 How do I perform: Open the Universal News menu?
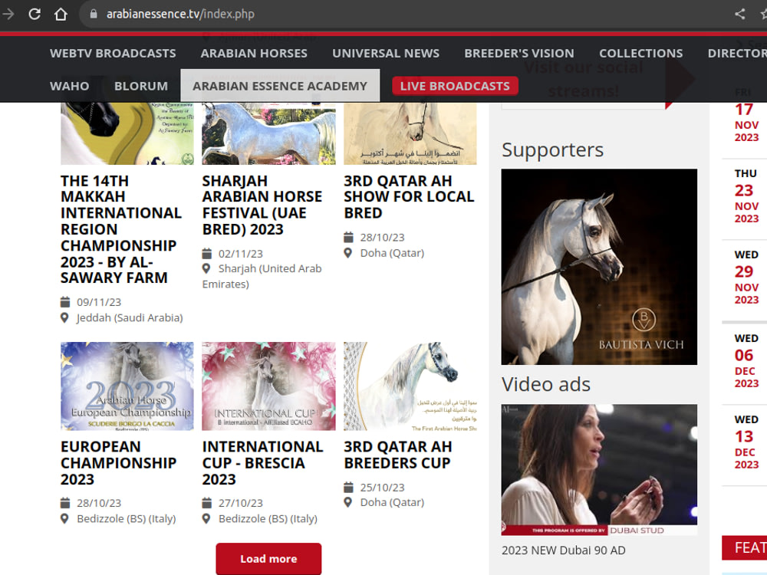point(386,54)
